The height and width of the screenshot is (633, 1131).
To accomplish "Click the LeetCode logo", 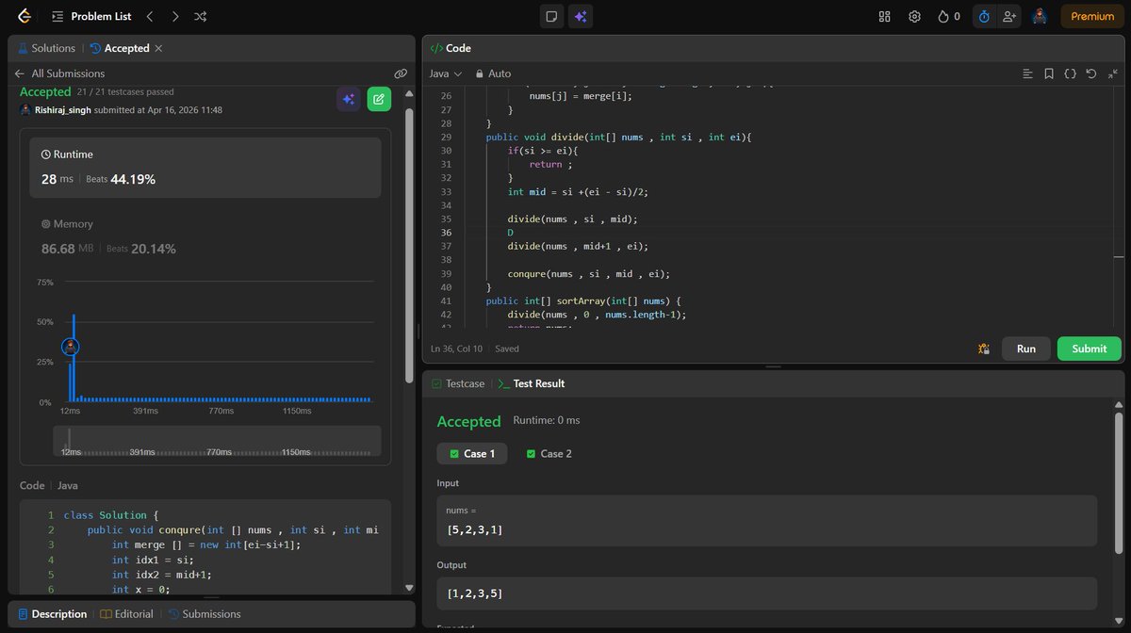I will click(24, 16).
